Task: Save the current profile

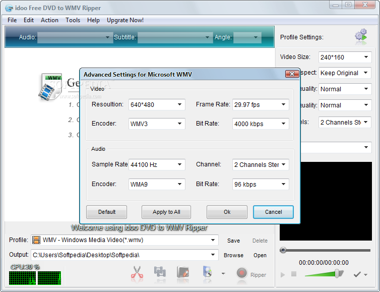Action: (x=233, y=241)
